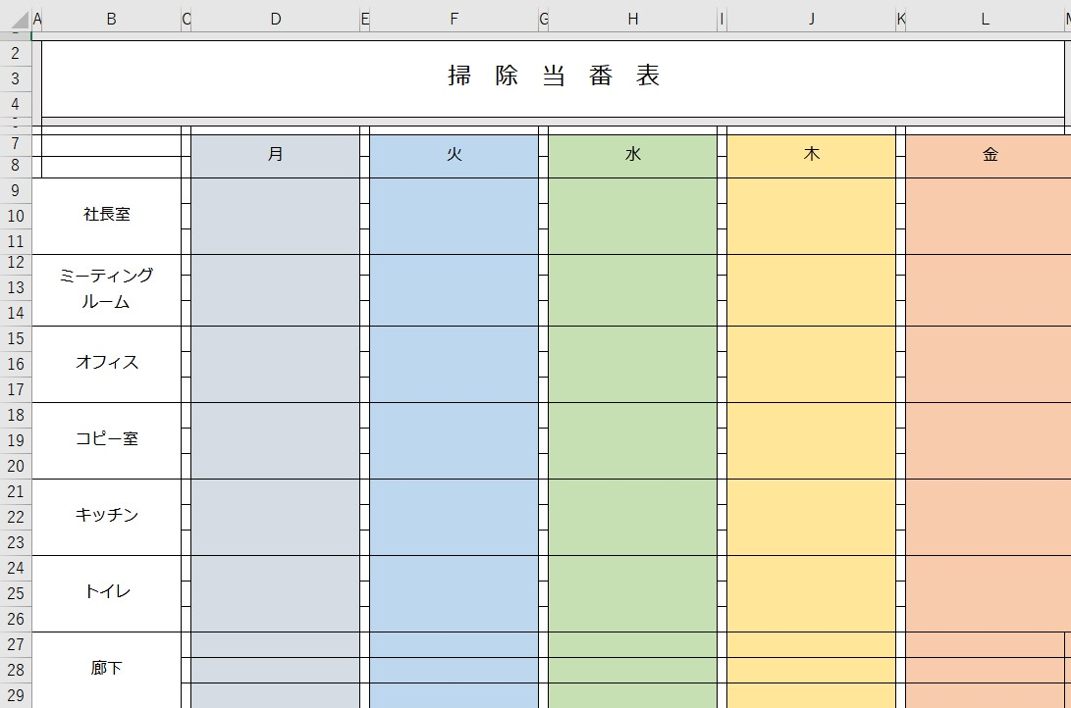Select column B header

tap(111, 19)
